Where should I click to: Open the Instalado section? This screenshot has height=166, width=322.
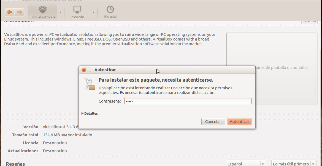point(77,12)
